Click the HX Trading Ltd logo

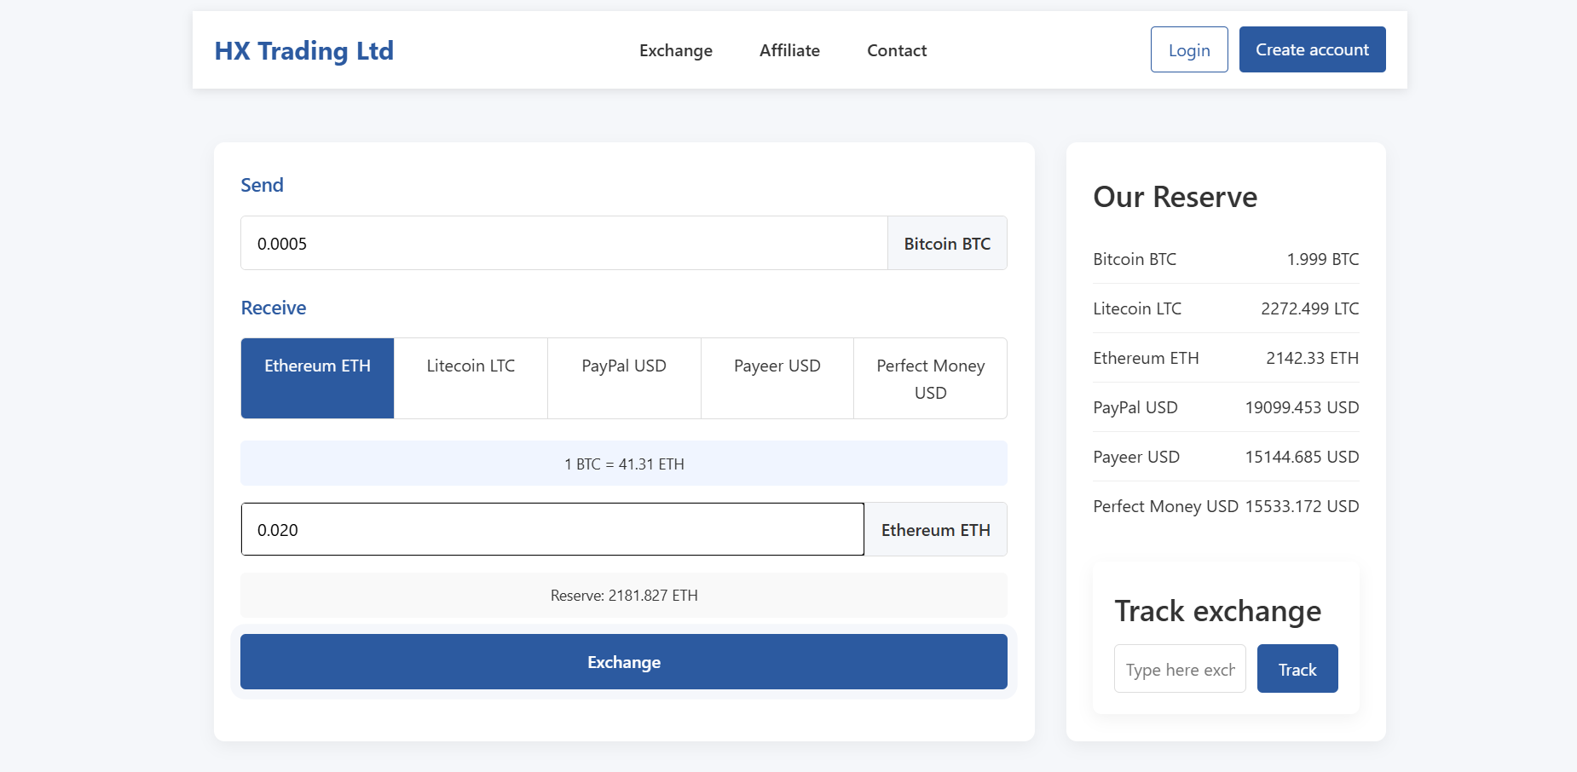coord(304,50)
